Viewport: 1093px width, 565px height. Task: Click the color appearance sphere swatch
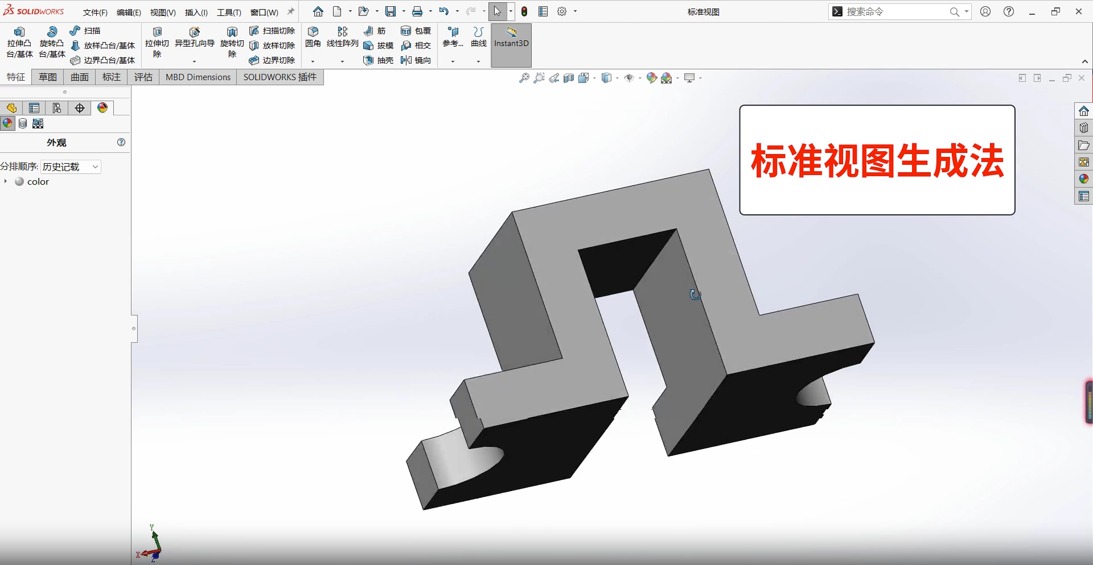point(19,181)
